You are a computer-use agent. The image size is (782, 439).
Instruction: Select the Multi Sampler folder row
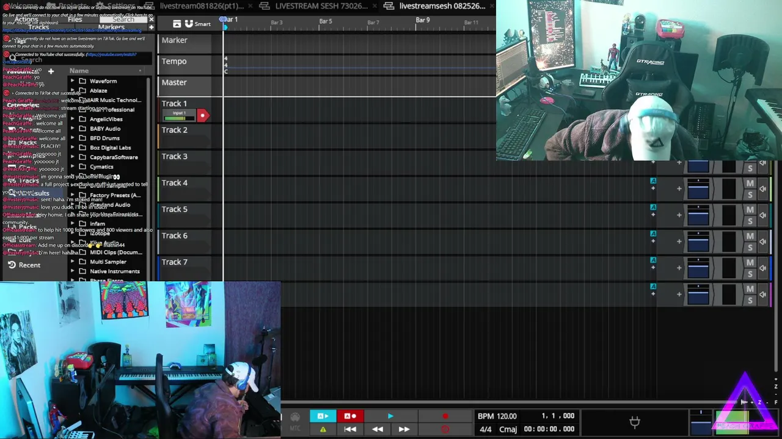(x=108, y=262)
